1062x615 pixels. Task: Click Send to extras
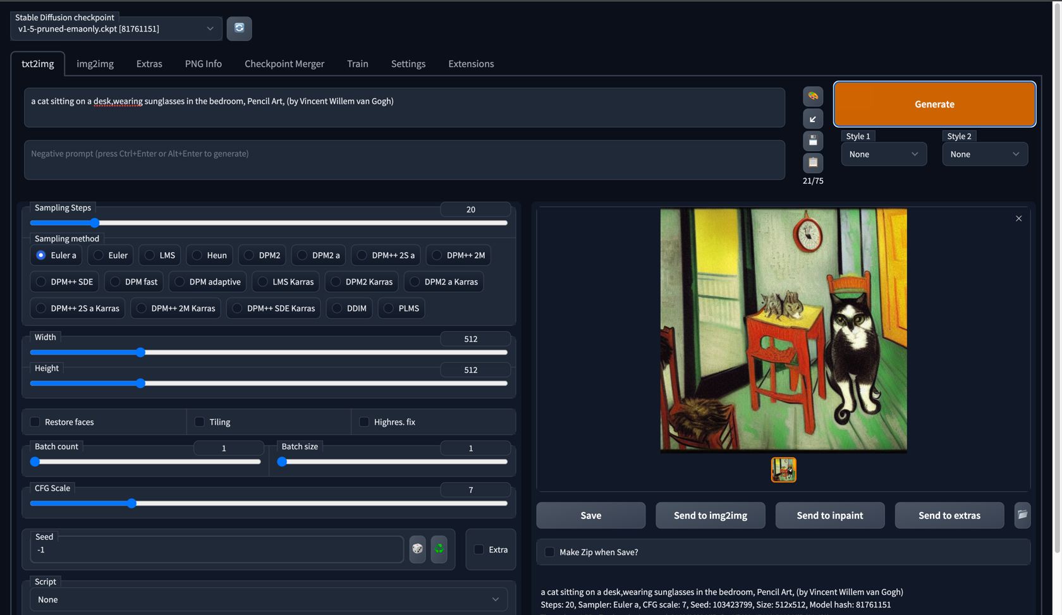click(x=949, y=515)
